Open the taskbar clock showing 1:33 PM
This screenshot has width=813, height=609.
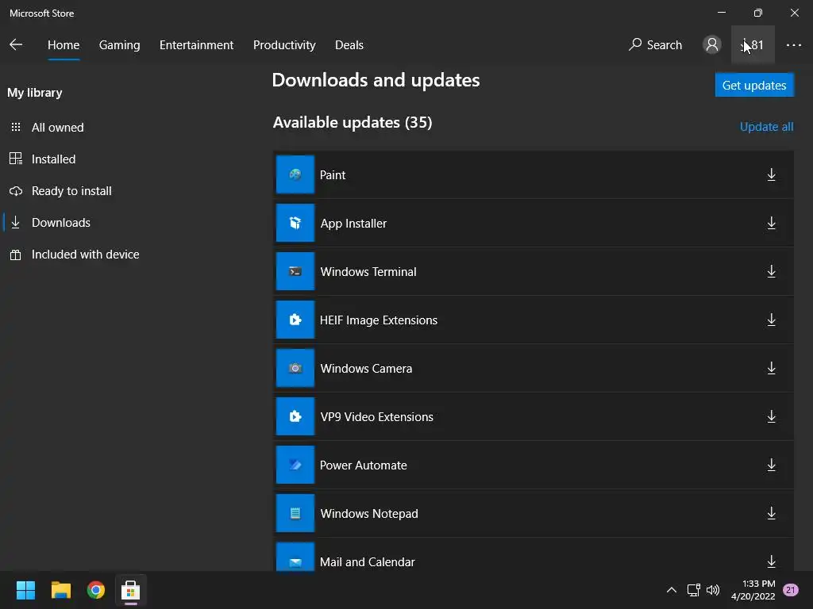[753, 590]
